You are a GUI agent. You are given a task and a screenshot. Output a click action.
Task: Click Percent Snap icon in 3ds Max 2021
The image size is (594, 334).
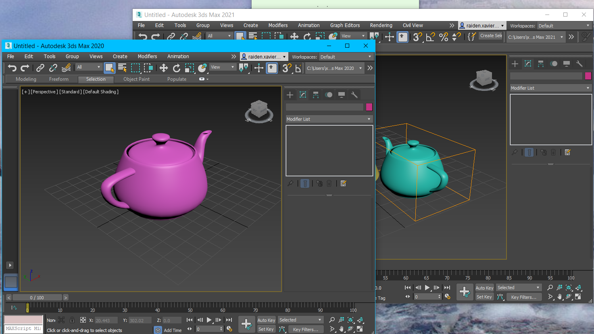[x=444, y=37]
